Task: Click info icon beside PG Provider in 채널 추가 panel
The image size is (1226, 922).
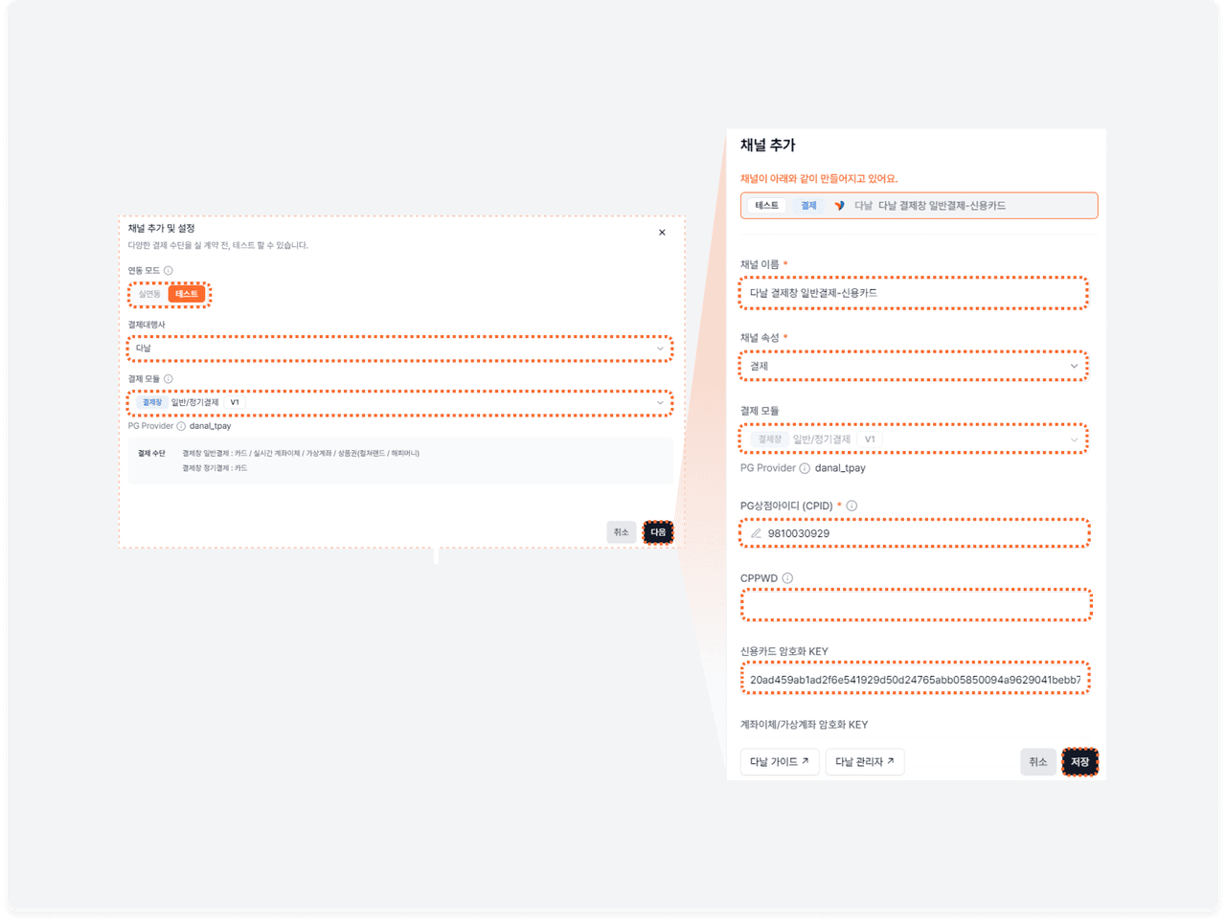Action: 805,468
